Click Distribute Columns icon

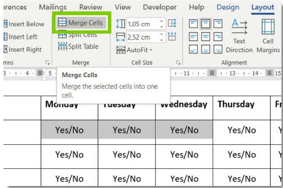[172, 36]
